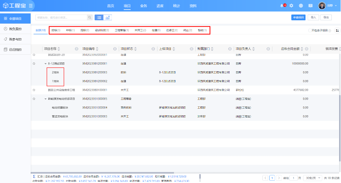This screenshot has width=341, height=183.
Task: Open 项目编号 column filter dropdown
Action: click(115, 49)
